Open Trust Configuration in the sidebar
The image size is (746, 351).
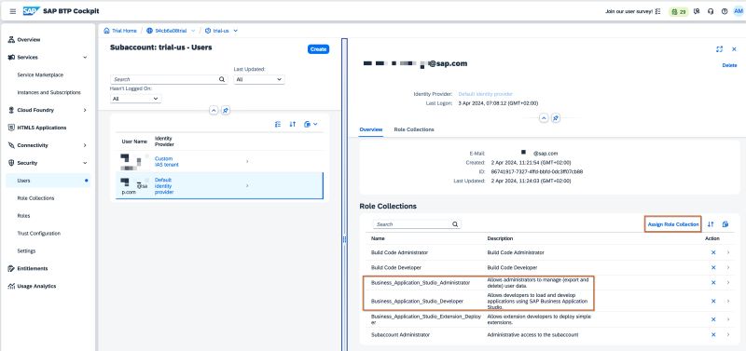[38, 233]
